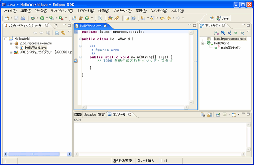Click the green Run button icon
Viewport: 254px width, 165px height.
42,18
